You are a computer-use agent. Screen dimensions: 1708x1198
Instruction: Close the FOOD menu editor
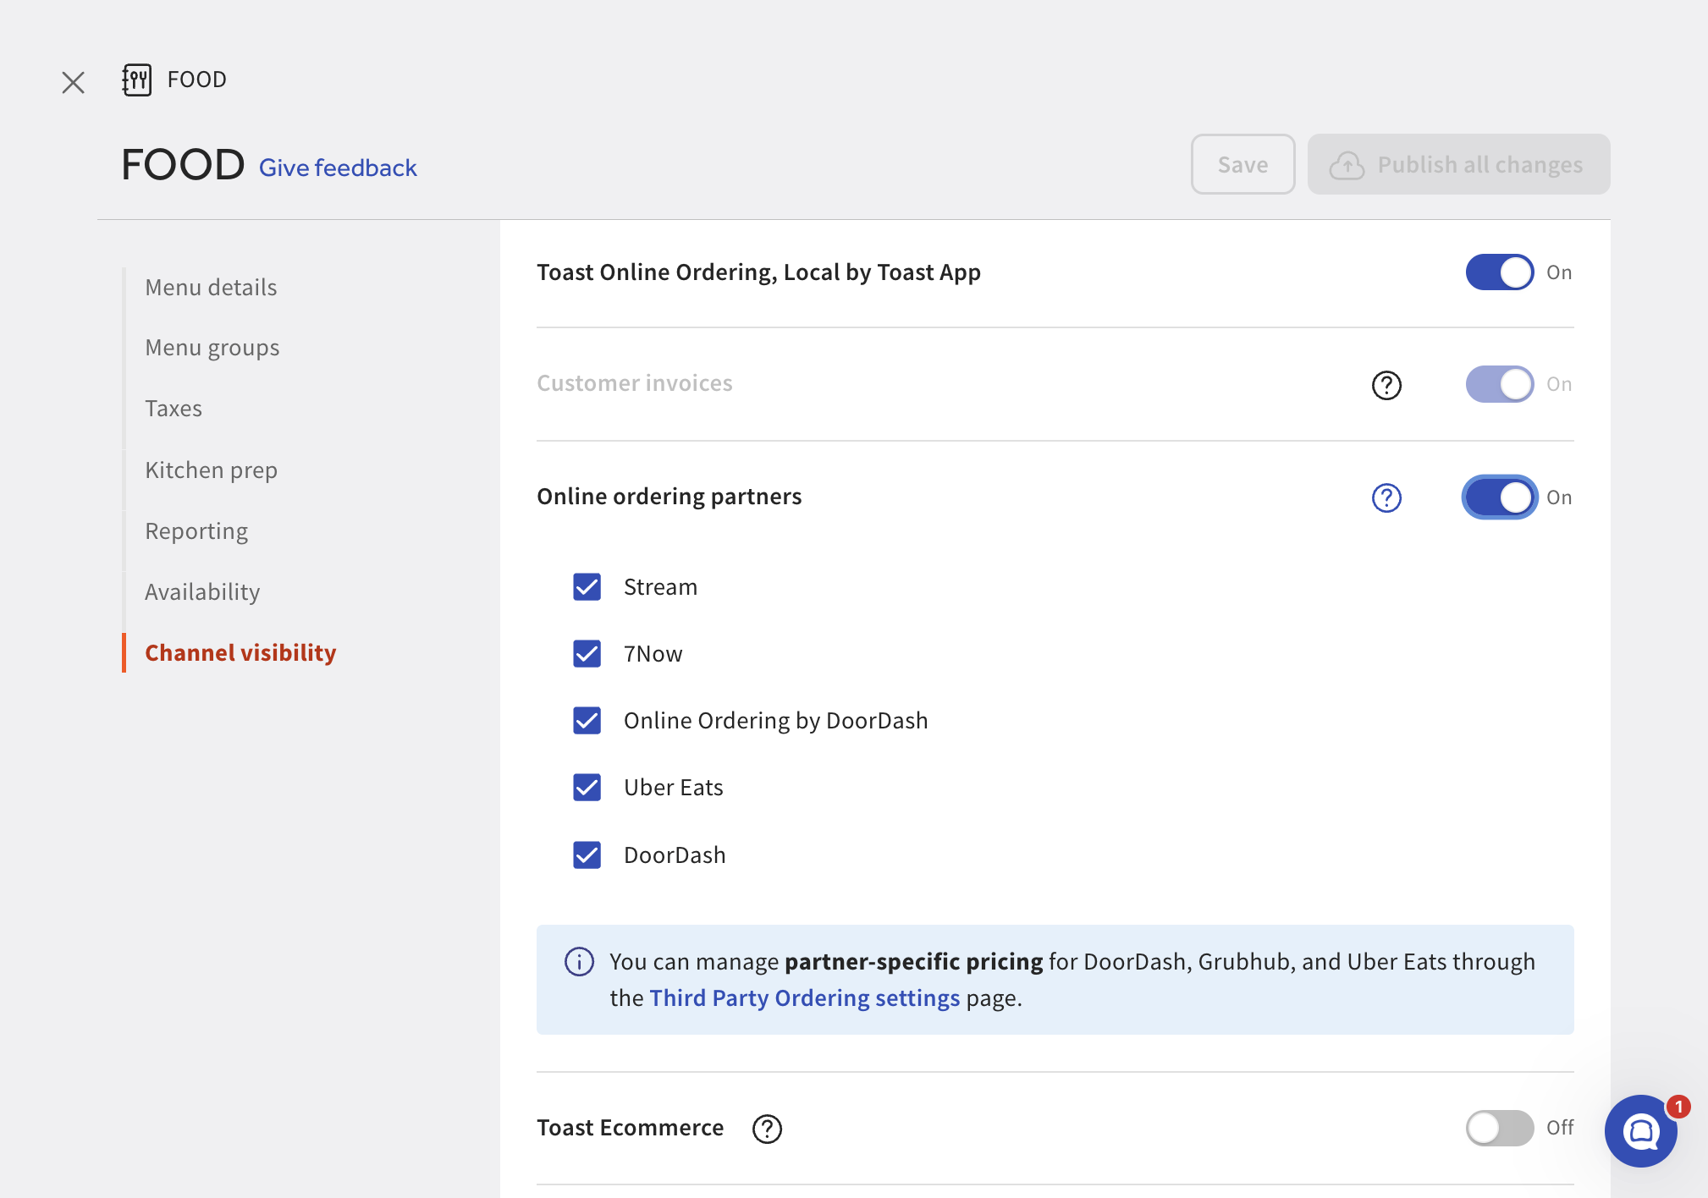pos(74,82)
